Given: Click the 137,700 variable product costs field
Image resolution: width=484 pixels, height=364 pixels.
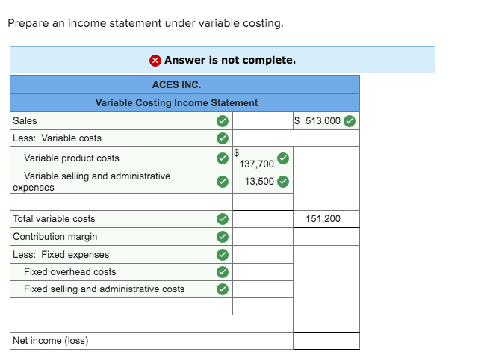Looking at the screenshot, I should pyautogui.click(x=263, y=158).
